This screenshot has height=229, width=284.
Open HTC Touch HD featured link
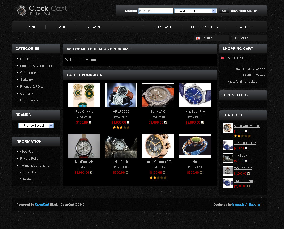(x=245, y=143)
